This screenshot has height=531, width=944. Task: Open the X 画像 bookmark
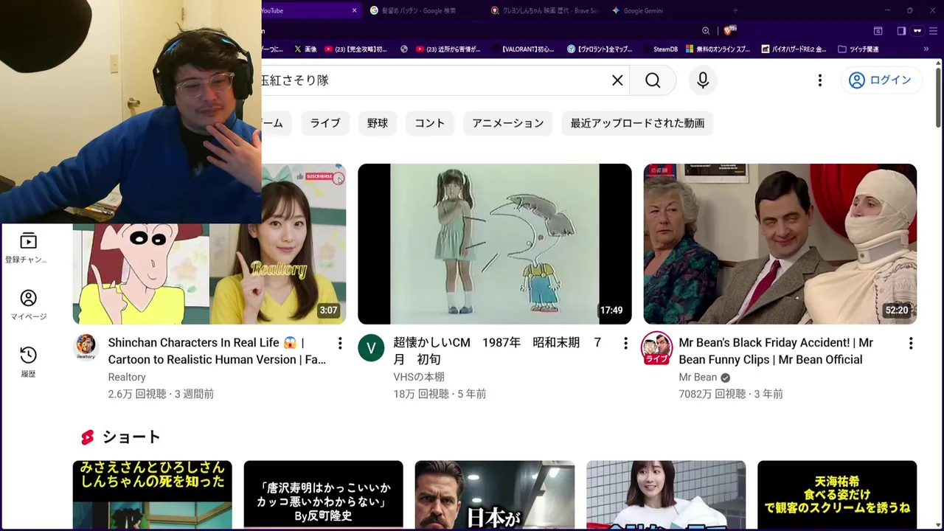click(x=305, y=49)
